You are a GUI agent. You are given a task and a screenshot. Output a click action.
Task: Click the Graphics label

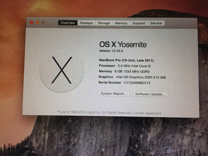[x=106, y=77]
